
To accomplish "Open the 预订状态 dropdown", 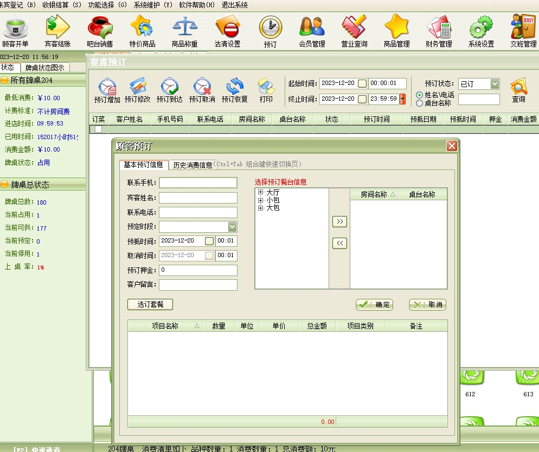I will [x=494, y=84].
